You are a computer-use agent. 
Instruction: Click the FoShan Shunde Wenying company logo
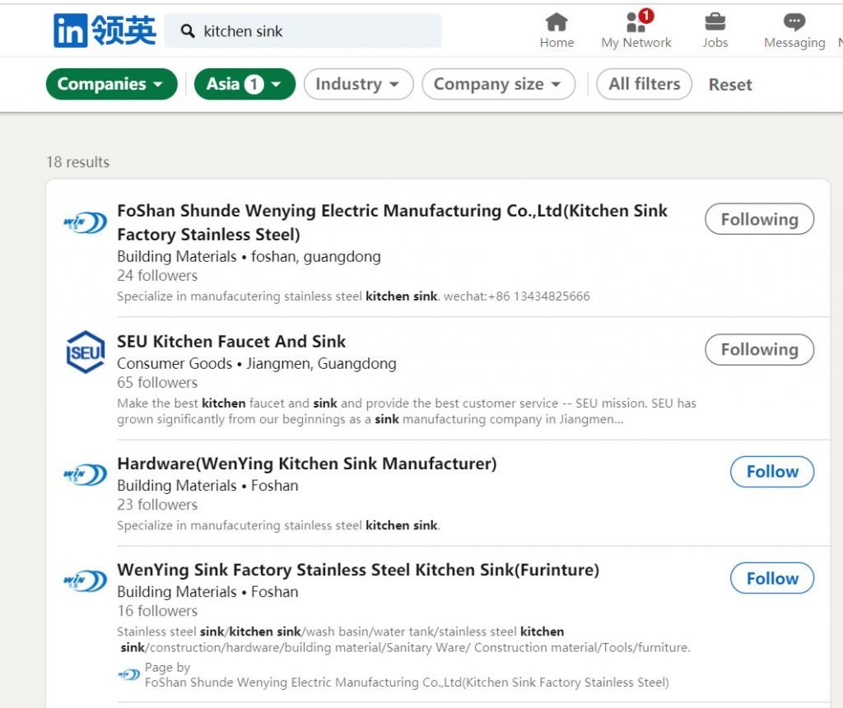(x=86, y=222)
